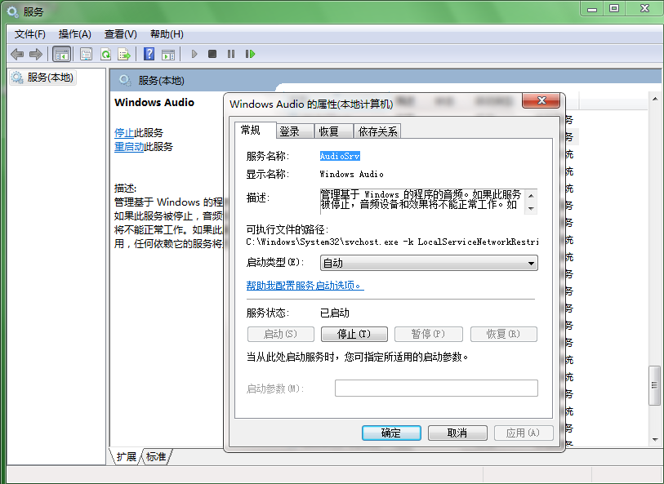Click the forward arrow in toolbar
664x484 pixels.
(x=35, y=54)
